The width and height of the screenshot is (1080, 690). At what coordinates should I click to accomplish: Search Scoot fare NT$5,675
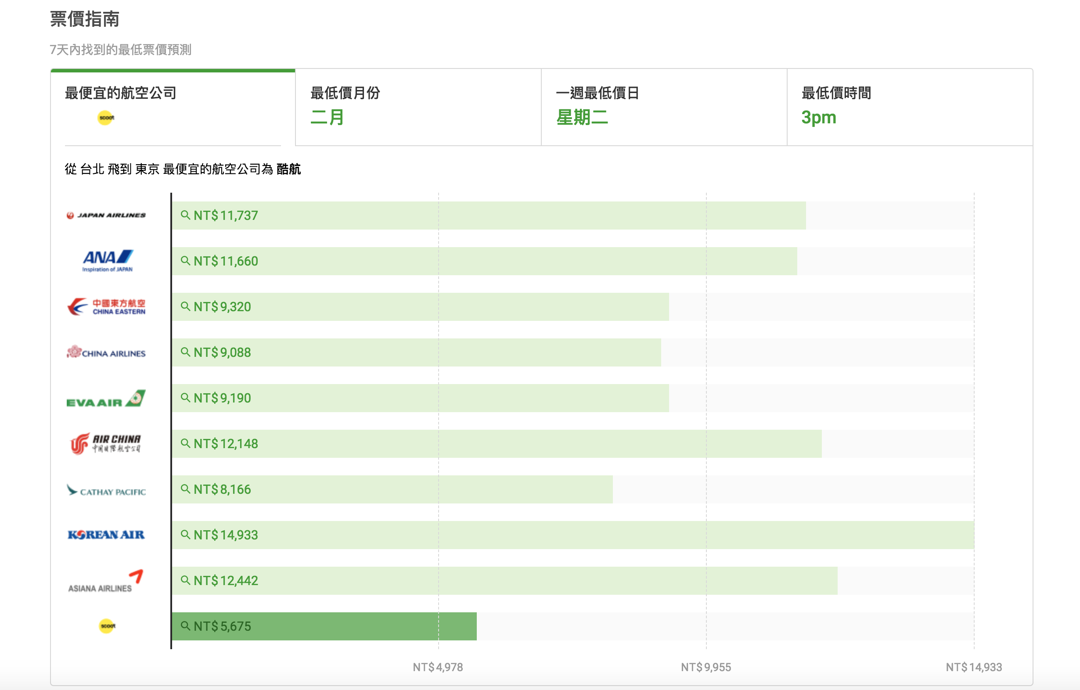324,626
